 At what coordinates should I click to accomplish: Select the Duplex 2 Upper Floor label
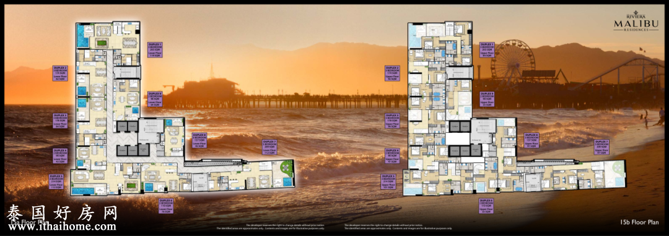tap(393, 73)
